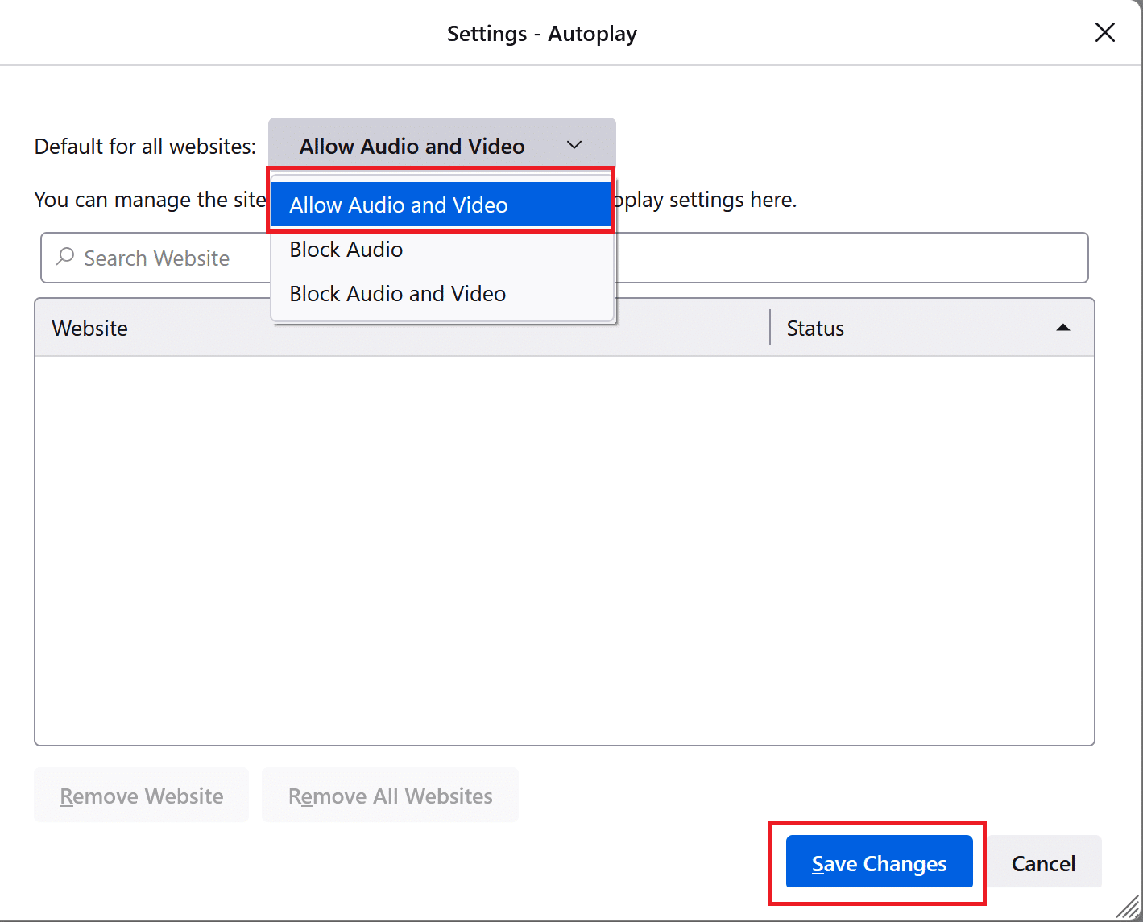The image size is (1143, 922).
Task: Select the Block Audio option
Action: pos(346,250)
